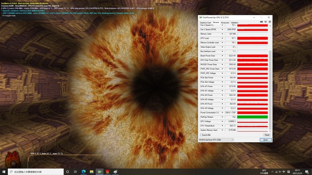Click the CPU temperature 38°C tray indicator
The height and width of the screenshot is (175, 312).
264,172
